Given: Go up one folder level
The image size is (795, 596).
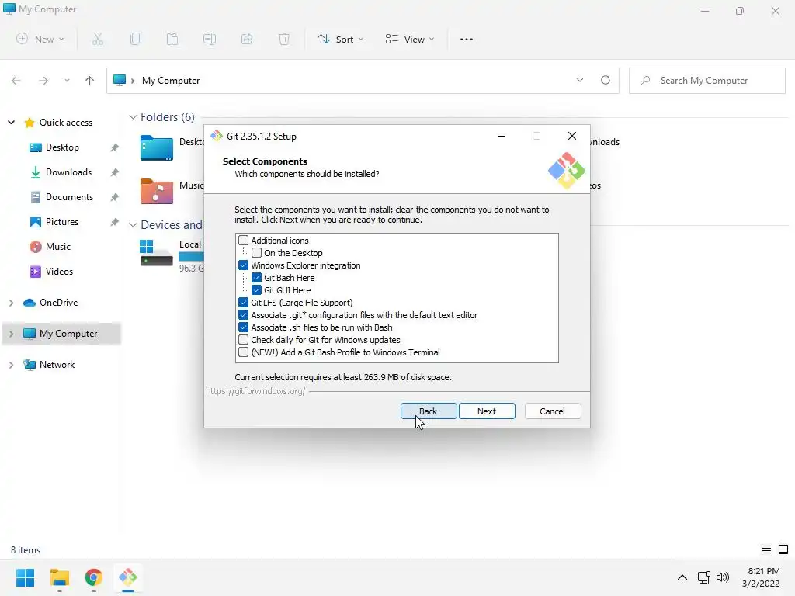Looking at the screenshot, I should coord(90,81).
